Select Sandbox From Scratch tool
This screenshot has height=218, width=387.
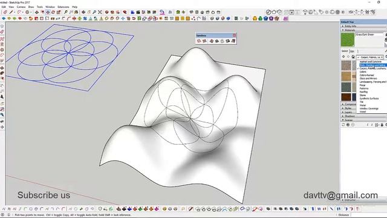(204, 41)
